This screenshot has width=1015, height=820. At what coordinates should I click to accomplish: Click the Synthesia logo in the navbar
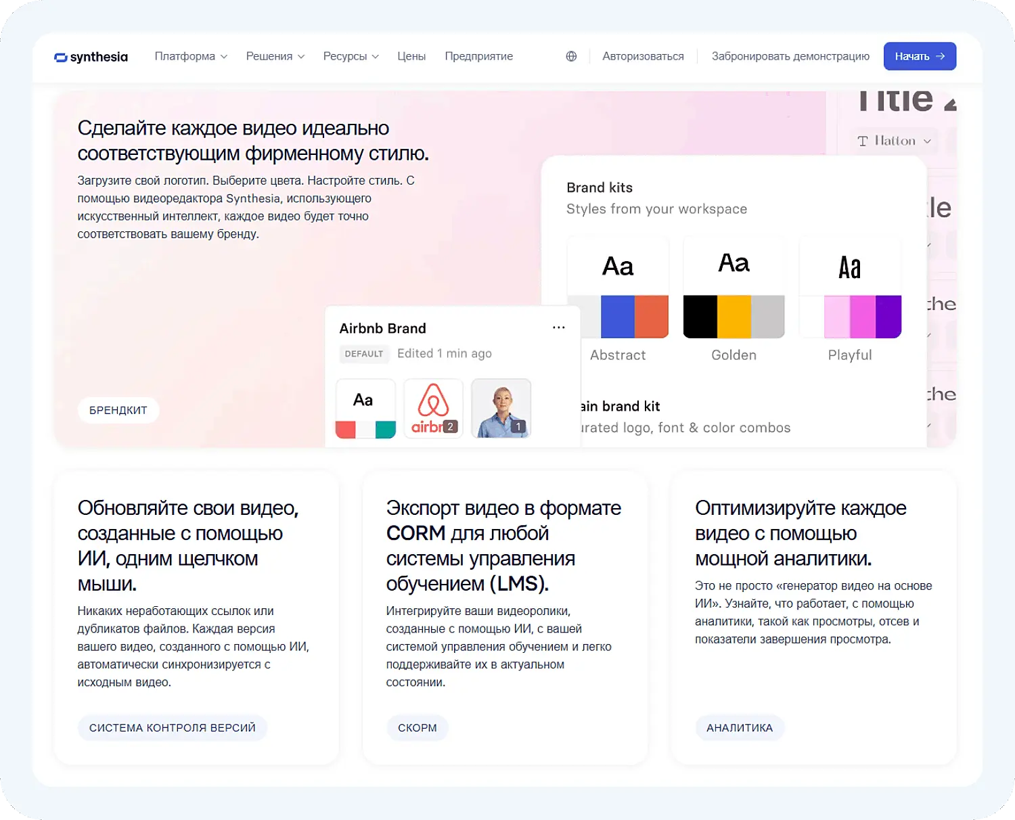[x=91, y=57]
